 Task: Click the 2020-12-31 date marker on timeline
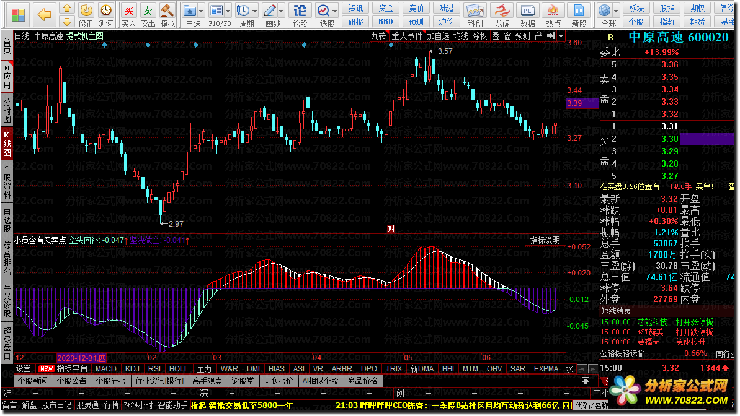point(81,358)
